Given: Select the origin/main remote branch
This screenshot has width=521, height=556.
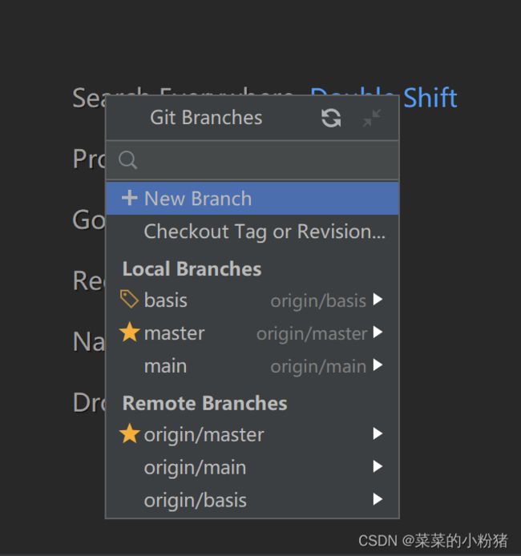Looking at the screenshot, I should coord(252,467).
